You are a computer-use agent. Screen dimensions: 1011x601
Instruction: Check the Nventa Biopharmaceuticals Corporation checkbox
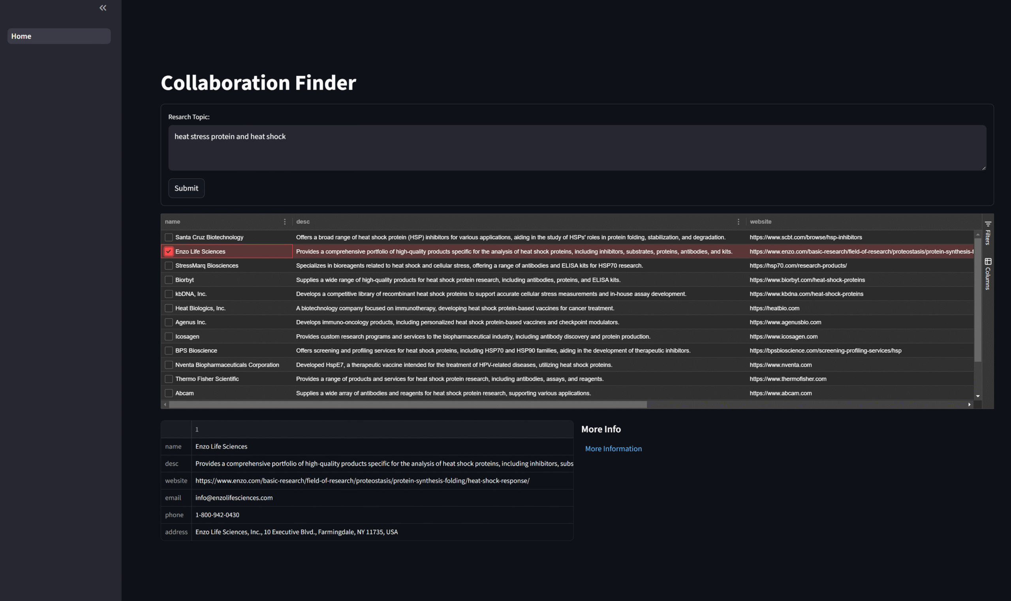coord(169,365)
